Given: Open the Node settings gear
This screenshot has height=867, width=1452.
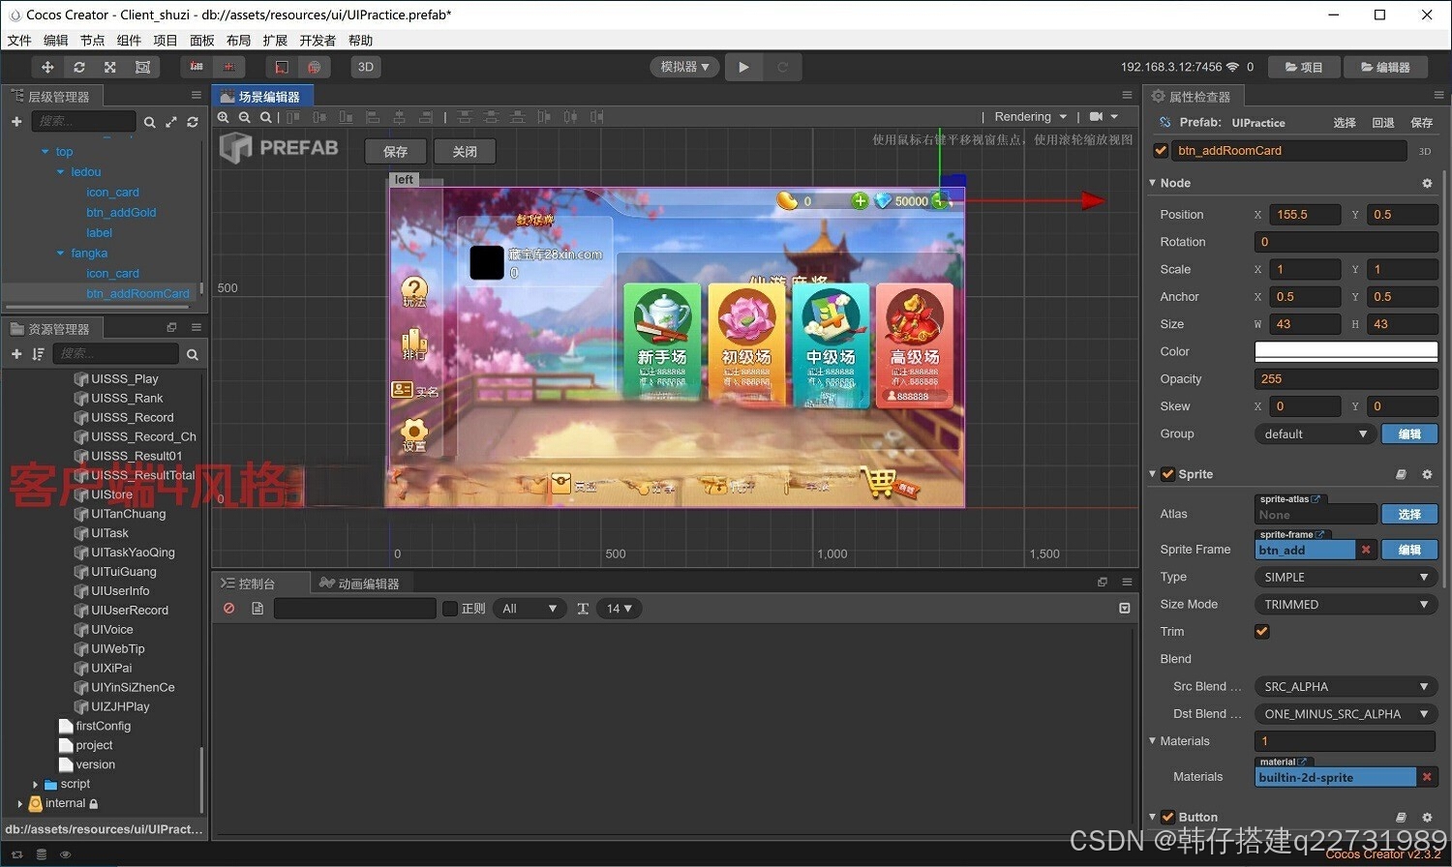Looking at the screenshot, I should click(x=1427, y=183).
